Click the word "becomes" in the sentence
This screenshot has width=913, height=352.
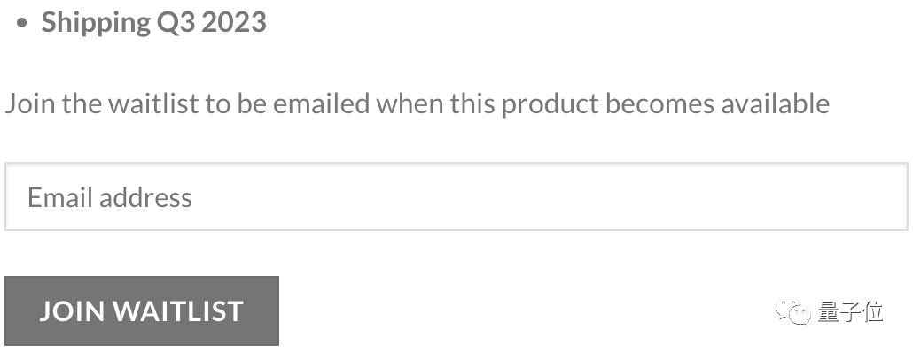660,104
